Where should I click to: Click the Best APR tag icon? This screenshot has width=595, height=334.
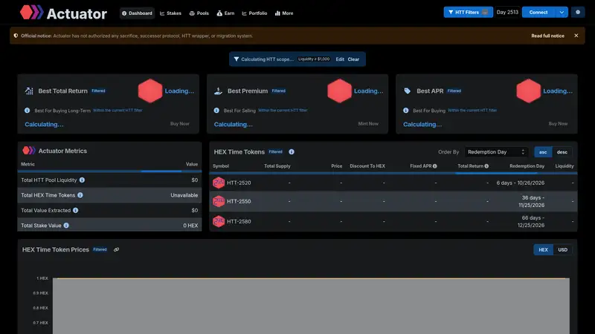(x=407, y=91)
